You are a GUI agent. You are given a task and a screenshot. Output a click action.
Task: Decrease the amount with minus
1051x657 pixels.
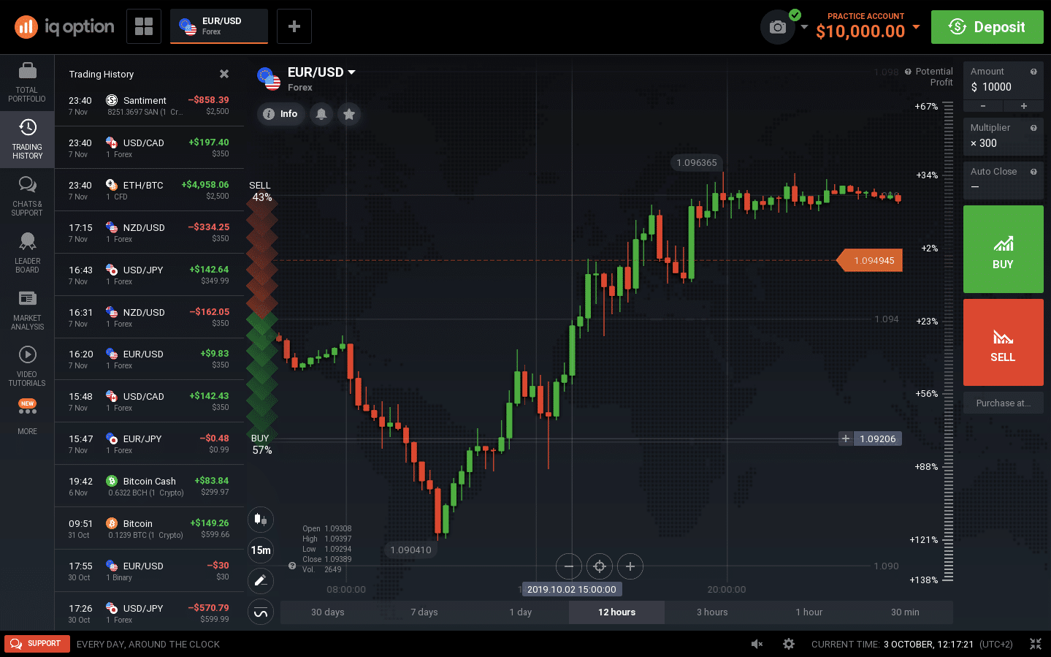coord(983,106)
